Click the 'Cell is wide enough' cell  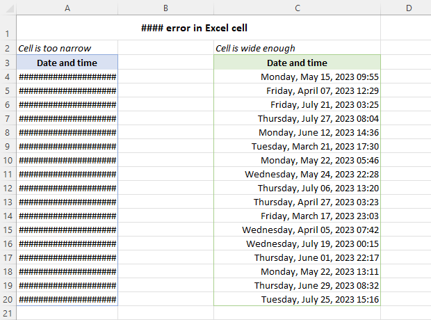tap(297, 47)
